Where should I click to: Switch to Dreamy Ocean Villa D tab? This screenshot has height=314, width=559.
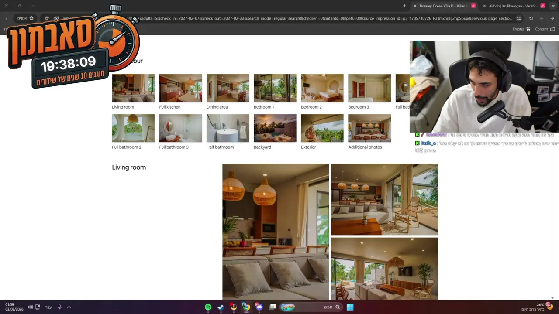point(445,6)
